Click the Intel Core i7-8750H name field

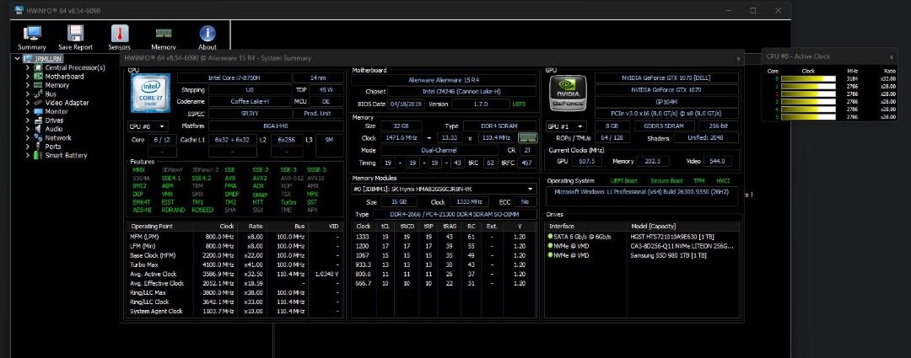(234, 77)
